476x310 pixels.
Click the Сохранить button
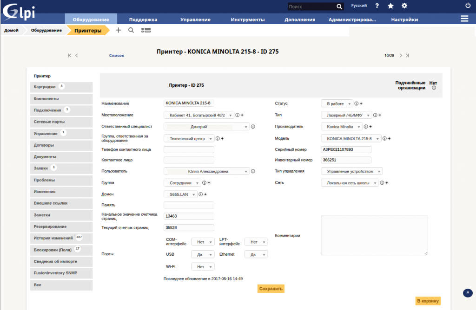coord(271,289)
